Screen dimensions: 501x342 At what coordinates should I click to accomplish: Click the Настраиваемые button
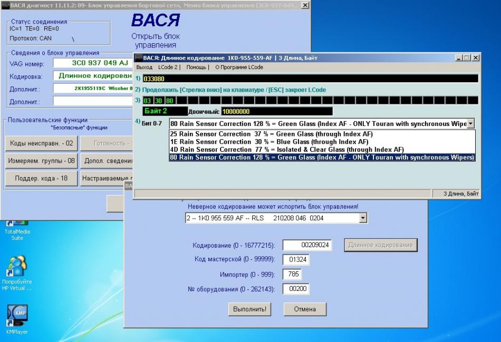point(107,178)
